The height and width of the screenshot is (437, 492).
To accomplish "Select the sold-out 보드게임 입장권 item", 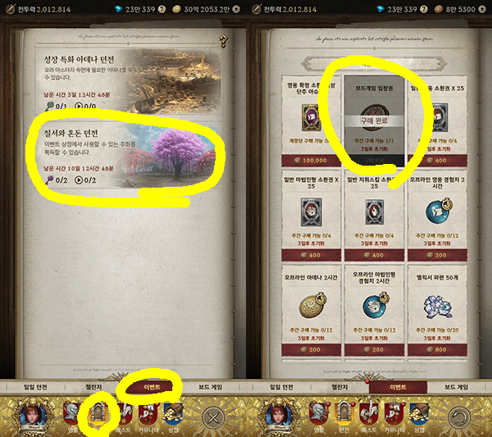I will pyautogui.click(x=374, y=121).
